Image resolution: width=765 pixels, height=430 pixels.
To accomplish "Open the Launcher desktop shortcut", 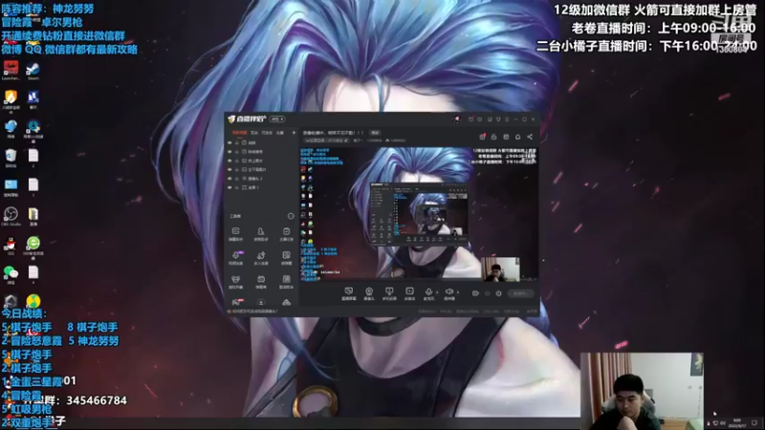I will (x=11, y=71).
